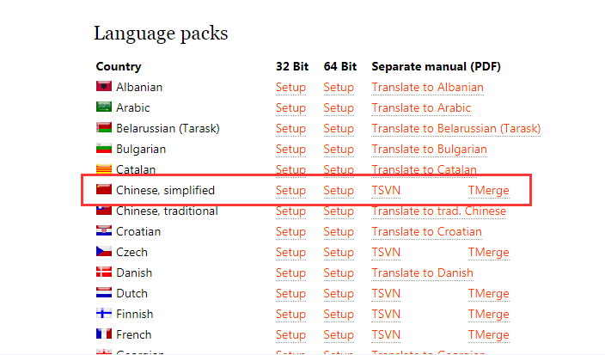
Task: Click the Separate manual (PDF) header
Action: click(436, 66)
